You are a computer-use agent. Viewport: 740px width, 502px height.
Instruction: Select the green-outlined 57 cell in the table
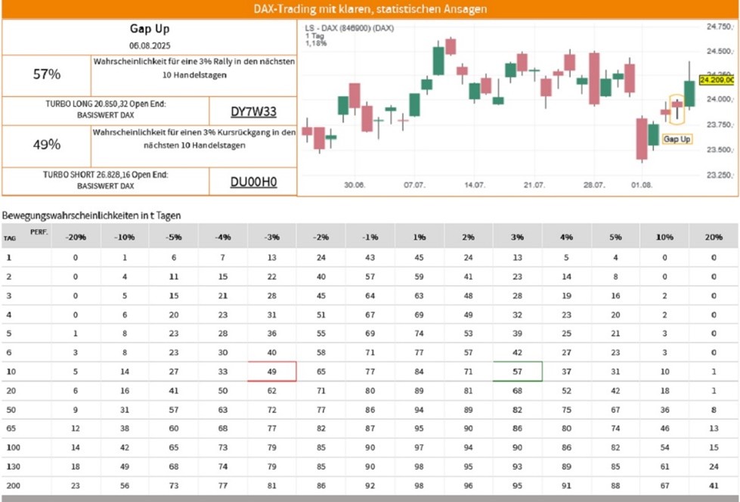coord(517,372)
